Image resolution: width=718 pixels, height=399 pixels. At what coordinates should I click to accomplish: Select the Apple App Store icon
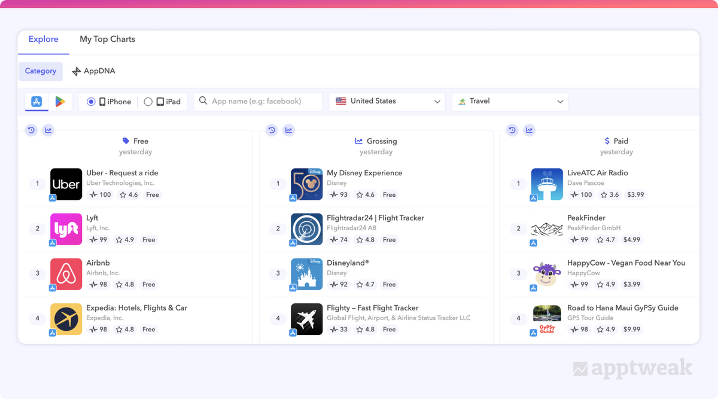(x=36, y=102)
